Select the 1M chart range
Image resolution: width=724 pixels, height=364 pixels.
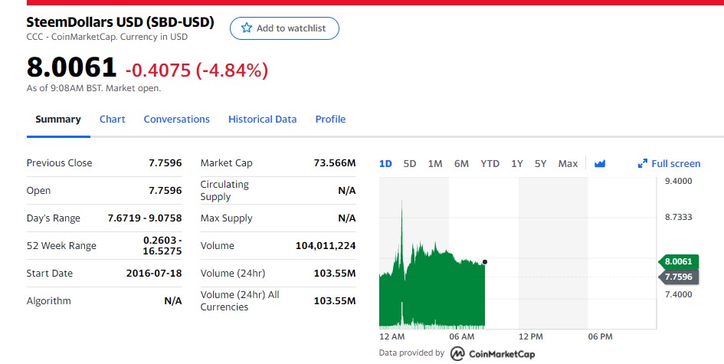tap(435, 163)
